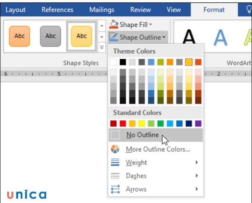Select the black A WordArt style
The image size is (252, 203).
(x=189, y=38)
